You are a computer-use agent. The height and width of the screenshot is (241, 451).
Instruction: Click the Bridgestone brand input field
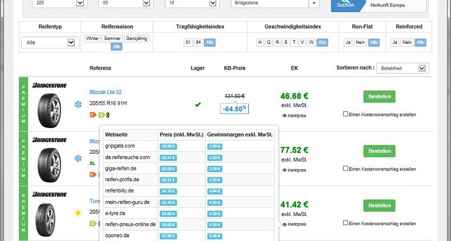tap(270, 3)
